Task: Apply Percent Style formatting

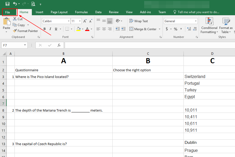Action: coord(176,29)
